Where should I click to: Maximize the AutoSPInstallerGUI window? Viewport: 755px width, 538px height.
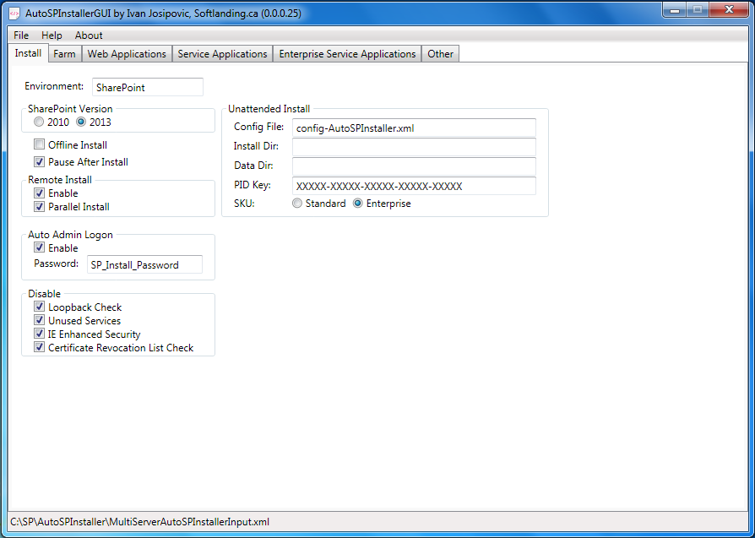pos(698,9)
